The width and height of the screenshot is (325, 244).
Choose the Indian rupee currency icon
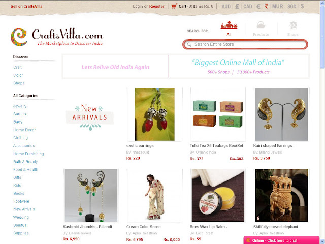tap(267, 6)
